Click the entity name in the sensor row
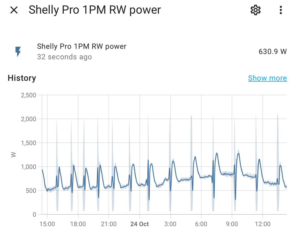Screen dimensions: 295x244 82,46
